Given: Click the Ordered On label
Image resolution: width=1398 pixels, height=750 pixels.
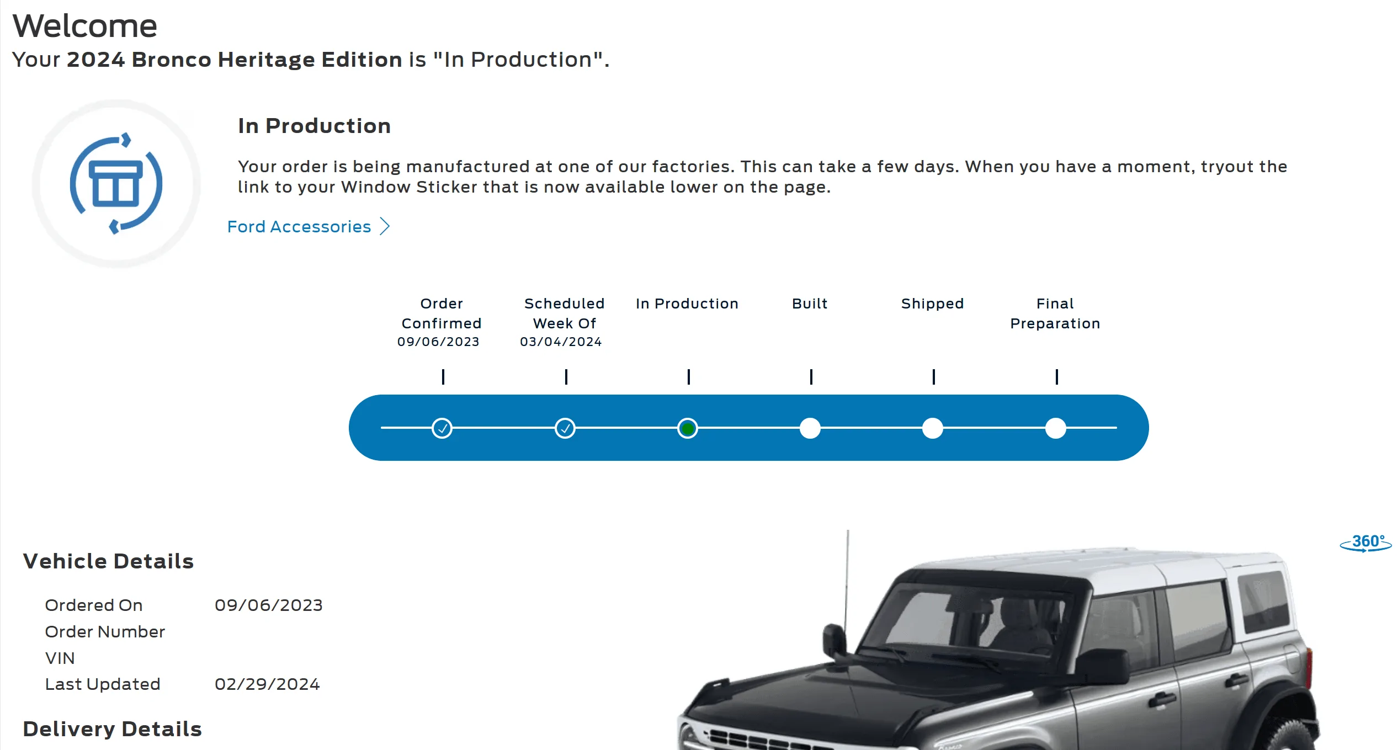Looking at the screenshot, I should (94, 605).
